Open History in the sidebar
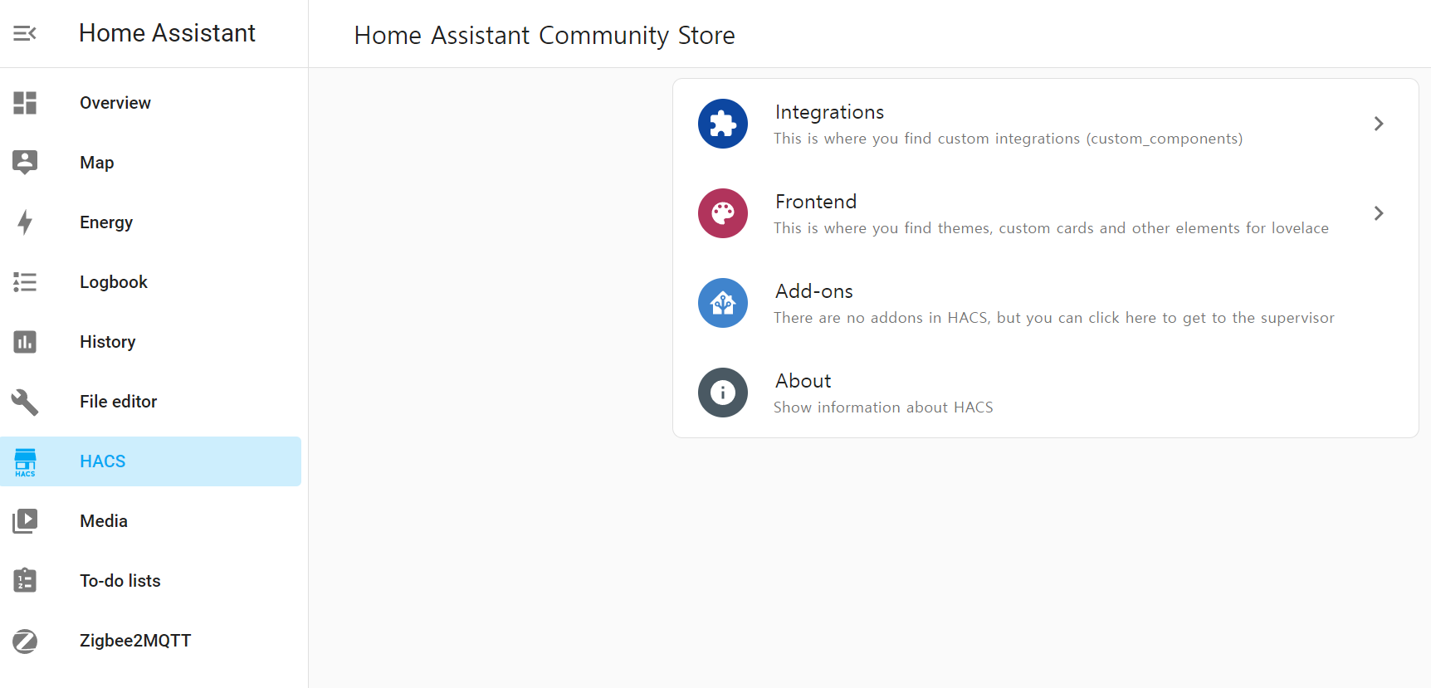Viewport: 1431px width, 688px height. pyautogui.click(x=108, y=342)
